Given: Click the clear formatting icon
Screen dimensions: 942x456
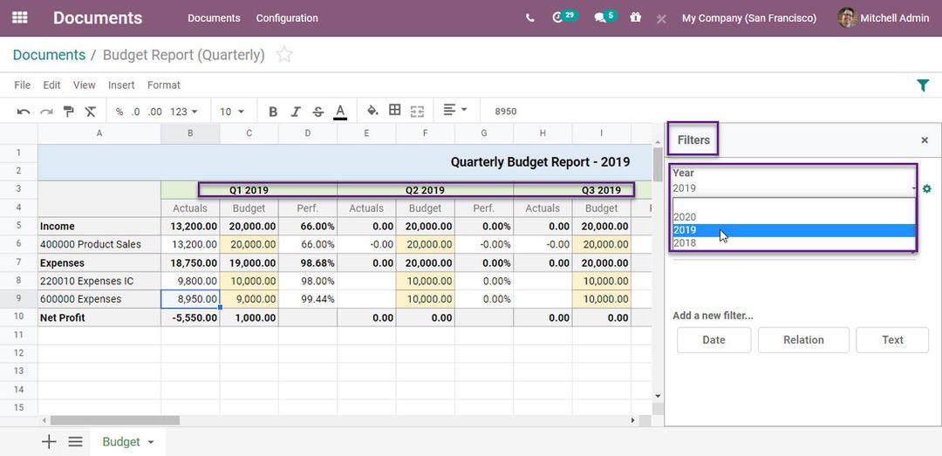Looking at the screenshot, I should pyautogui.click(x=91, y=112).
